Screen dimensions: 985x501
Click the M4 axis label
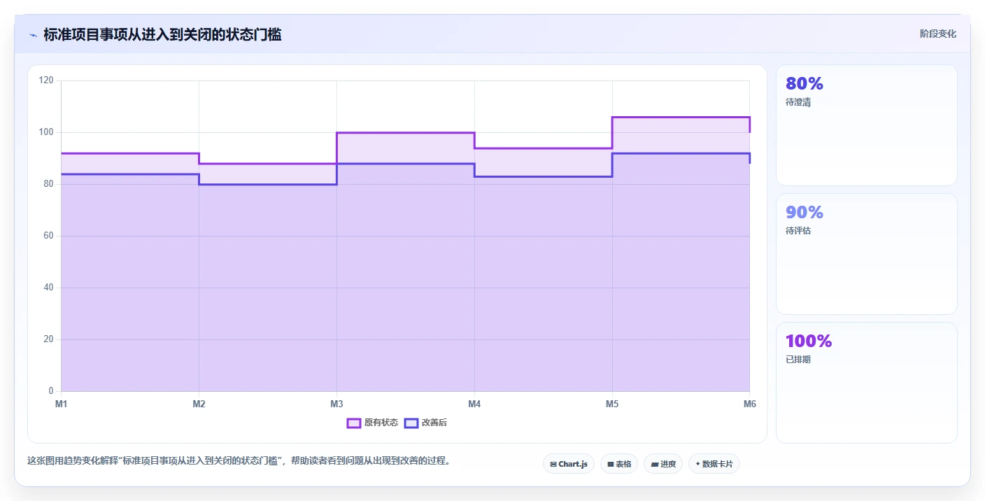pos(474,404)
